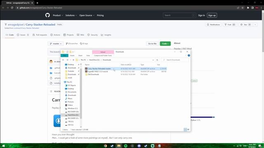Image resolution: width=264 pixels, height=148 pixels.
Task: Select Pictures in Explorer navigation pane
Action: pyautogui.click(x=69, y=102)
